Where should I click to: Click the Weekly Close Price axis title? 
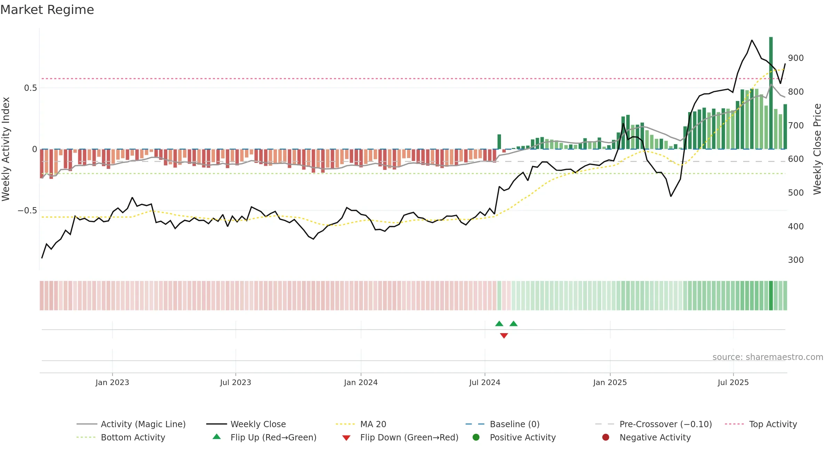point(817,149)
